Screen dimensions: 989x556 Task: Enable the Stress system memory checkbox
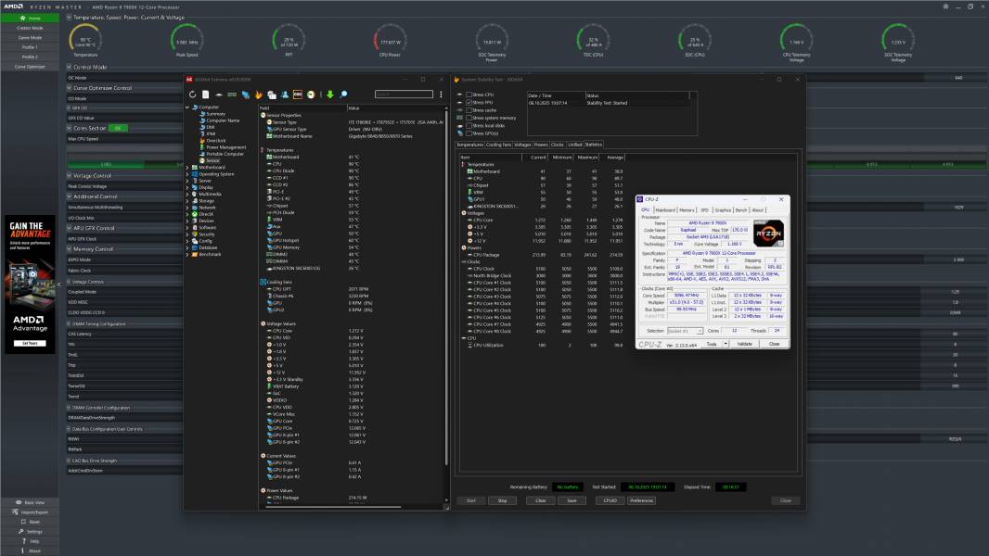469,118
